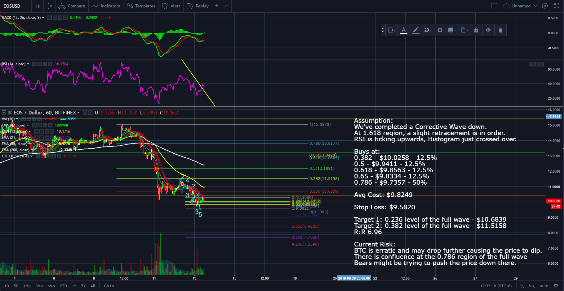Viewport: 564px width, 291px height.
Task: Open the indicator Templates menu
Action: [141, 6]
